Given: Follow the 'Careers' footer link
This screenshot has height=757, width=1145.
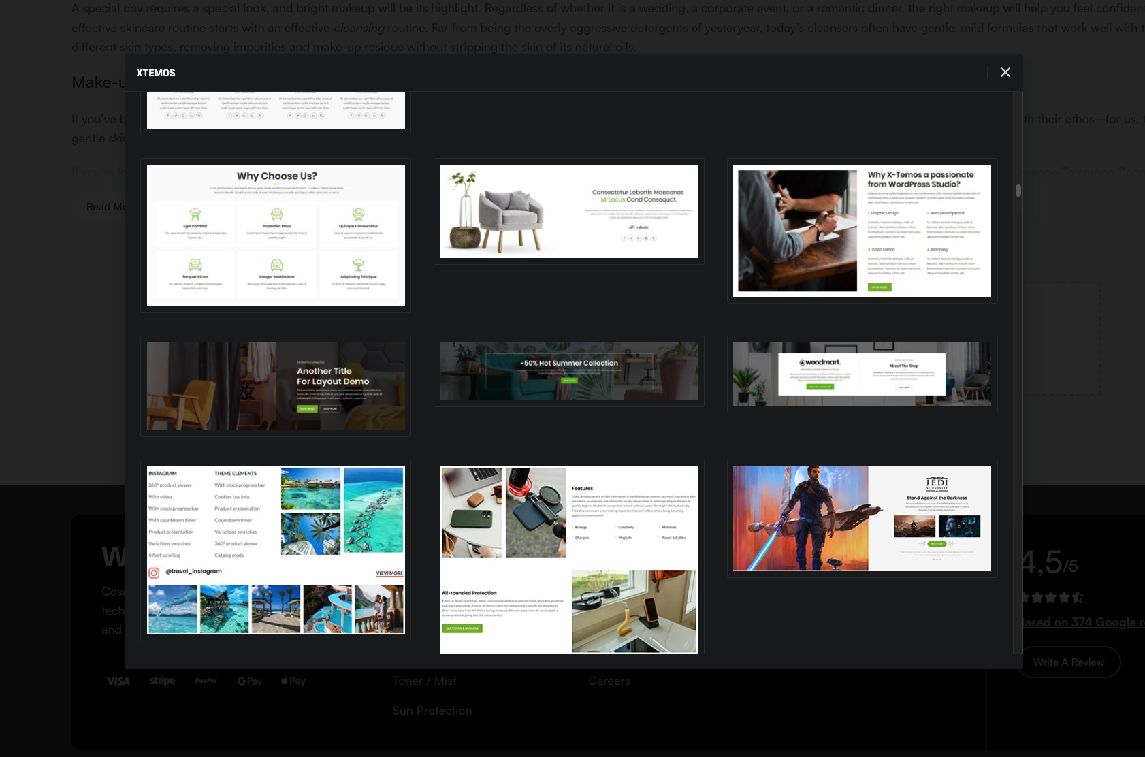Looking at the screenshot, I should (x=609, y=681).
